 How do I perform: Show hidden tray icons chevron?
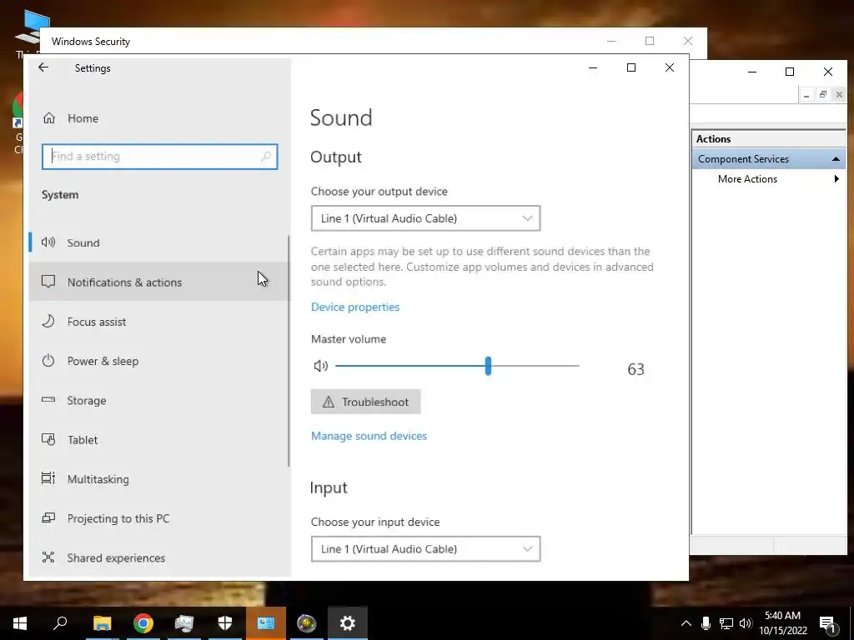(x=686, y=623)
